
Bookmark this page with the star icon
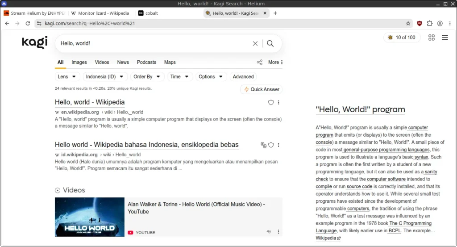coord(408,23)
